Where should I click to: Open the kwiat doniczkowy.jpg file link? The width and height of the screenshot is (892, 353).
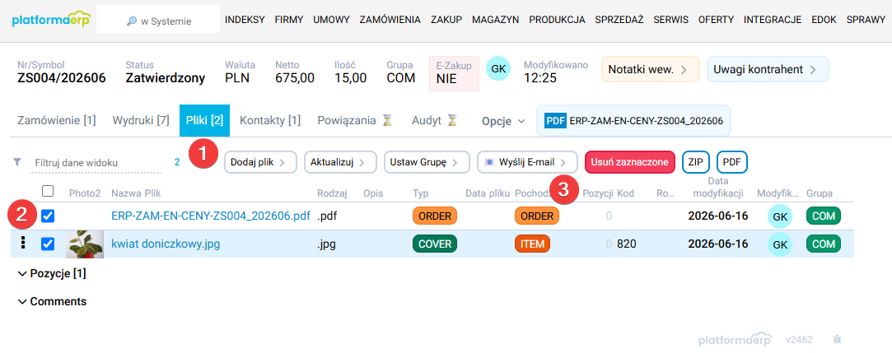166,244
